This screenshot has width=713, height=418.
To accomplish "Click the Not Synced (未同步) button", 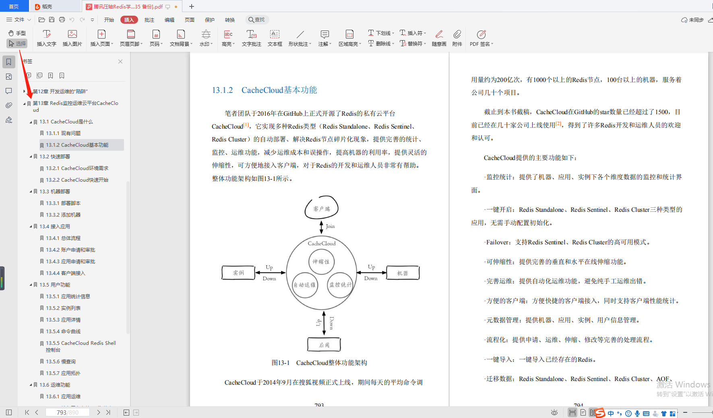I will pyautogui.click(x=692, y=20).
